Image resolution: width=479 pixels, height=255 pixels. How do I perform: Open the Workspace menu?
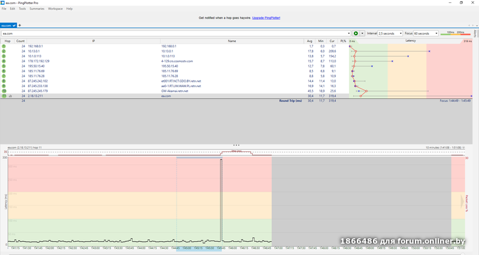pos(55,9)
